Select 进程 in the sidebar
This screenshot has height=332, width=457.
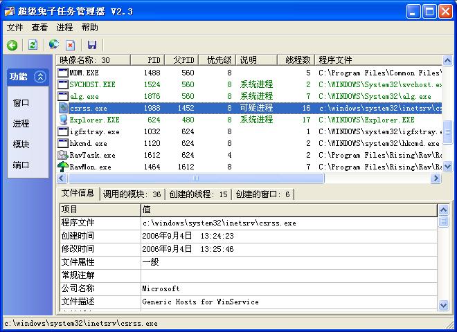tap(21, 124)
